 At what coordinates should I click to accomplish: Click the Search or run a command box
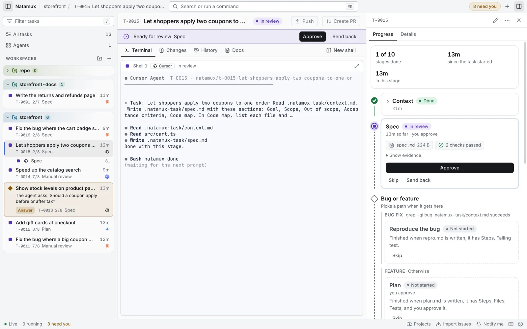263,6
